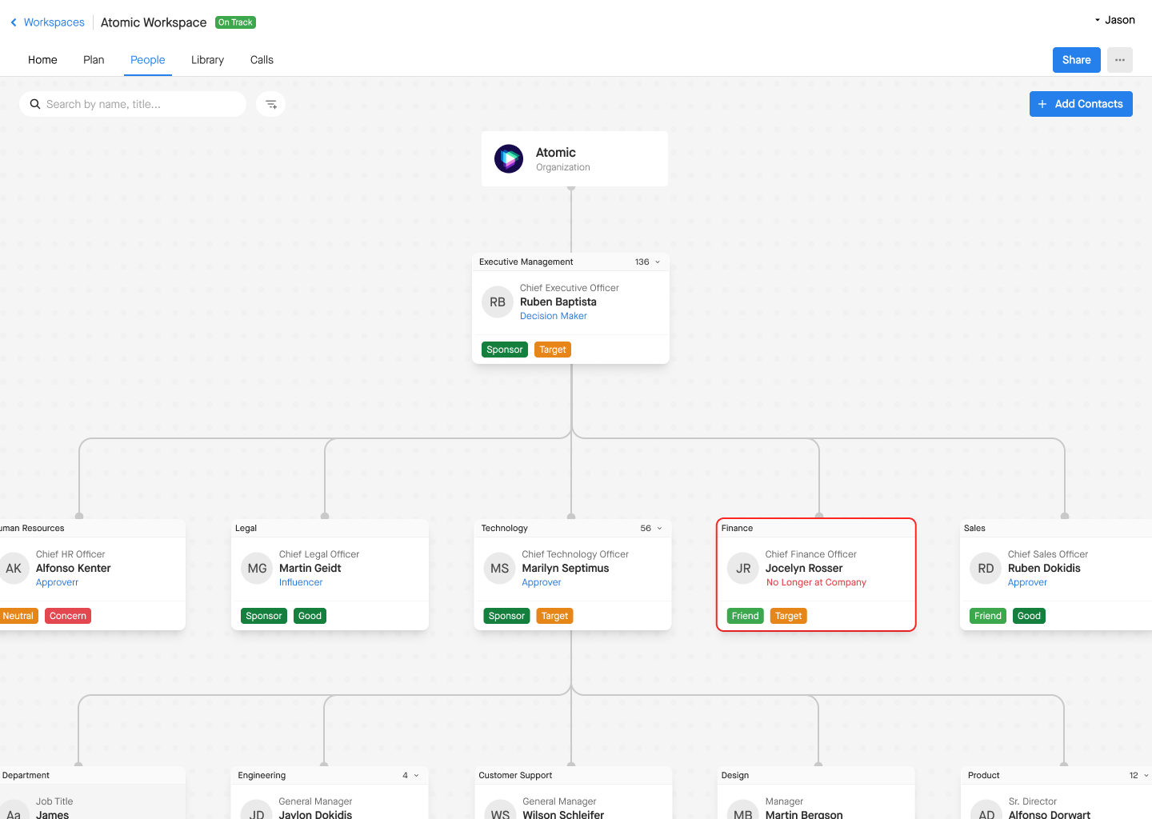Click the search magnifier icon
This screenshot has height=819, width=1152.
tap(35, 103)
